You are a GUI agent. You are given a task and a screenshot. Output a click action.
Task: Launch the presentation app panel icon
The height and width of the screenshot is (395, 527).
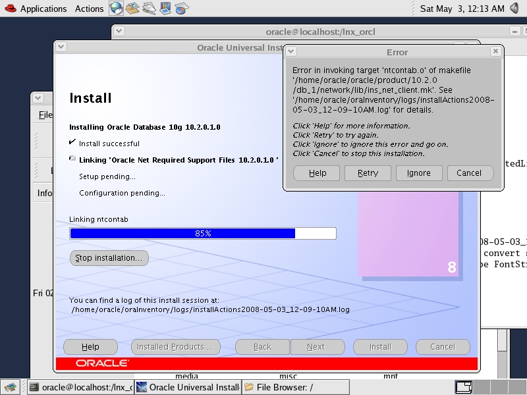click(x=165, y=9)
